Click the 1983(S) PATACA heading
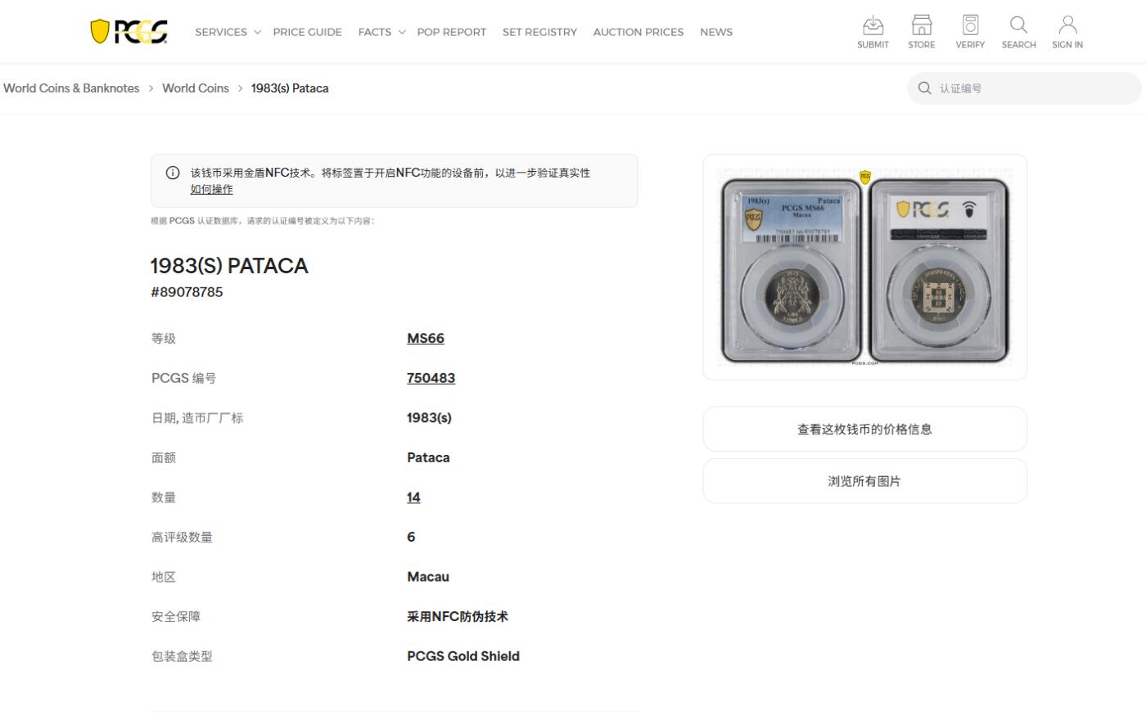This screenshot has height=720, width=1146. coord(229,266)
